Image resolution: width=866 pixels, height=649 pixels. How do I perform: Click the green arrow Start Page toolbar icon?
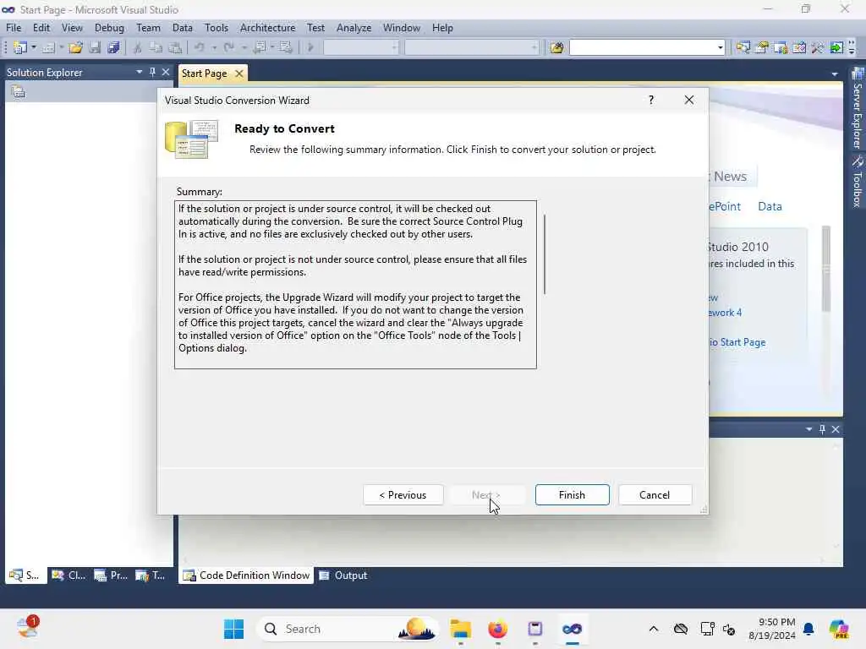click(836, 47)
